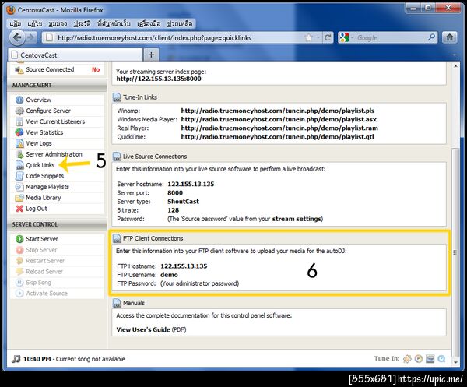Click the Server type value ShoutCast
The width and height of the screenshot is (467, 387).
[183, 202]
